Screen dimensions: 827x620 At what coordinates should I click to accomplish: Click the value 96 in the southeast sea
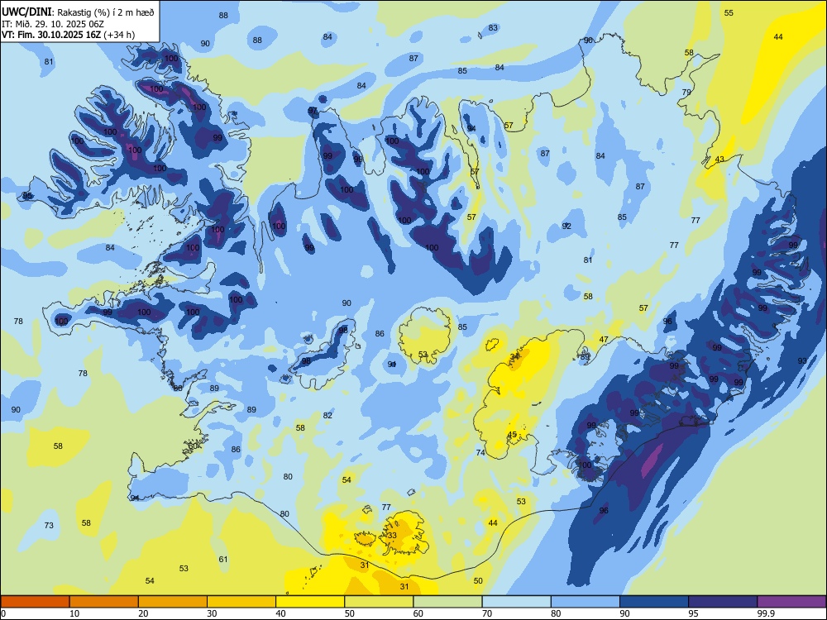pos(604,510)
